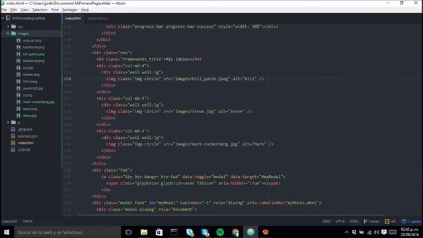Open bill_gates.jpeg from the tree

tap(34, 54)
